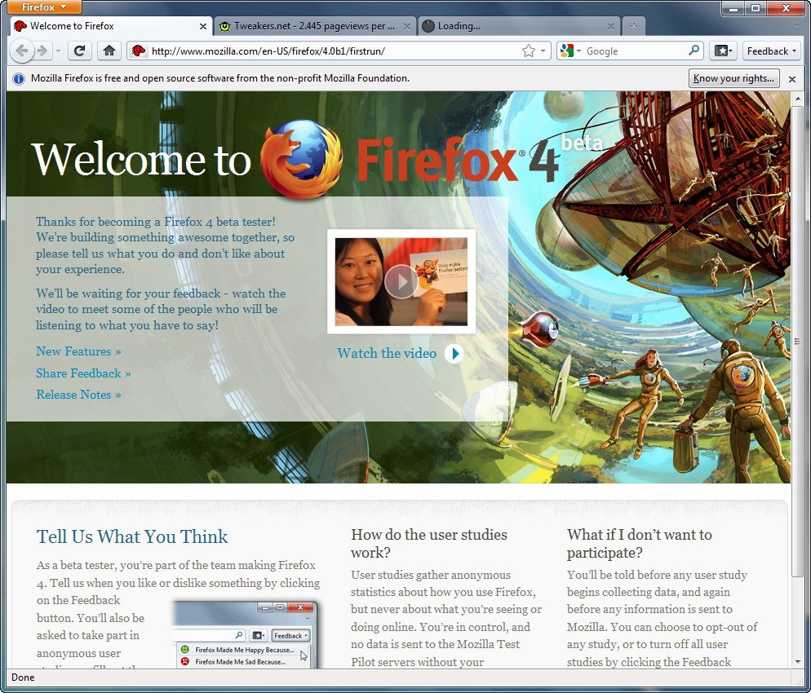Bookmark this page with the star icon

(528, 51)
